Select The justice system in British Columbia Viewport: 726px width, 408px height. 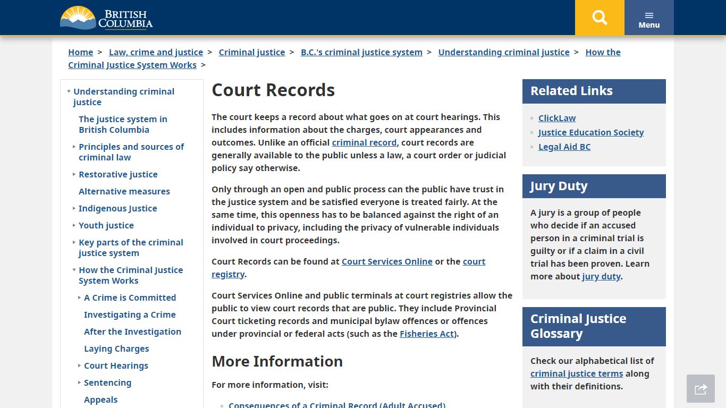pyautogui.click(x=123, y=124)
